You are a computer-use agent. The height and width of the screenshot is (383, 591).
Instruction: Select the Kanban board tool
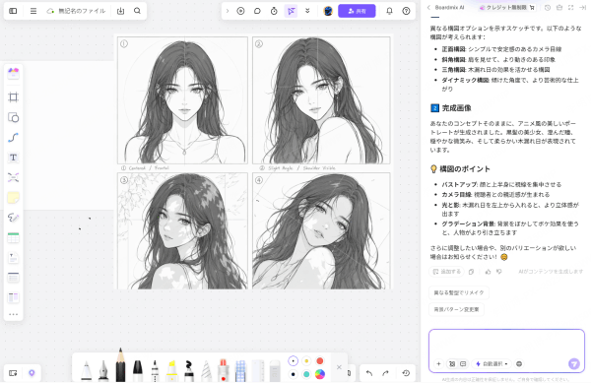pos(13,297)
